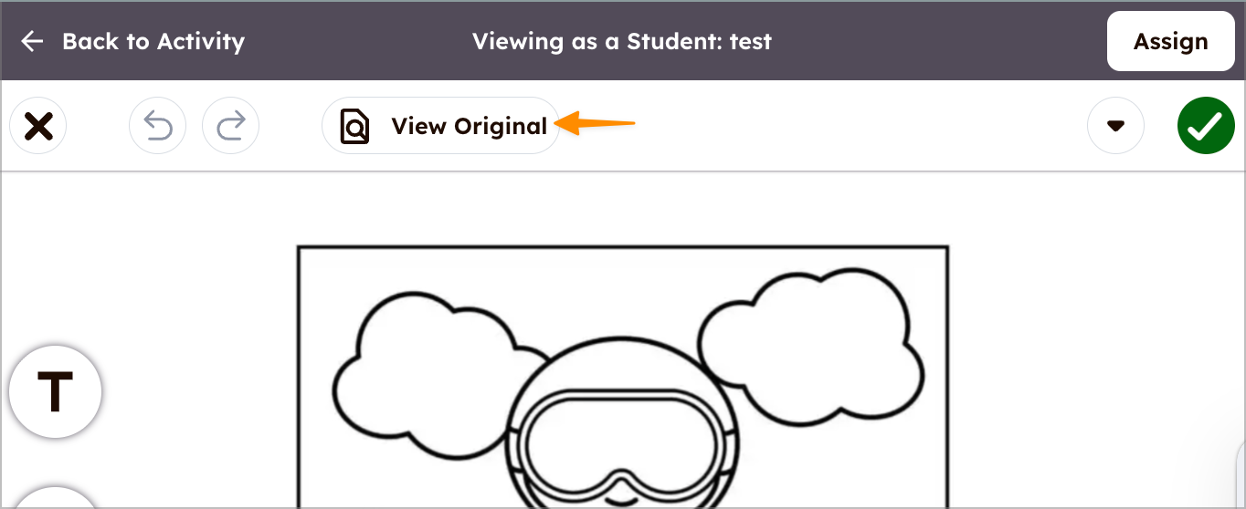Submit work with the green checkmark
Image resolution: width=1246 pixels, height=509 pixels.
[x=1206, y=126]
